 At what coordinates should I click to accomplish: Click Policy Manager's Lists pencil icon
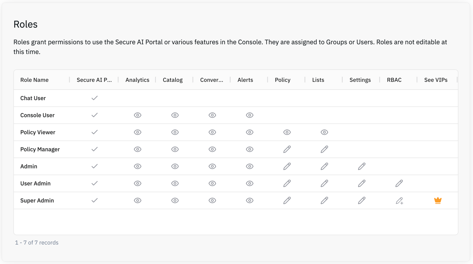[324, 149]
